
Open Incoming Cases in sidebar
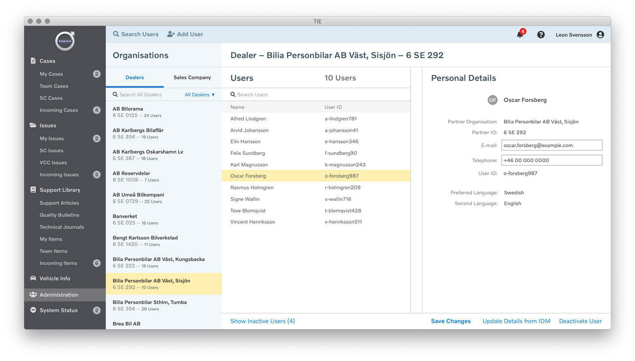59,110
